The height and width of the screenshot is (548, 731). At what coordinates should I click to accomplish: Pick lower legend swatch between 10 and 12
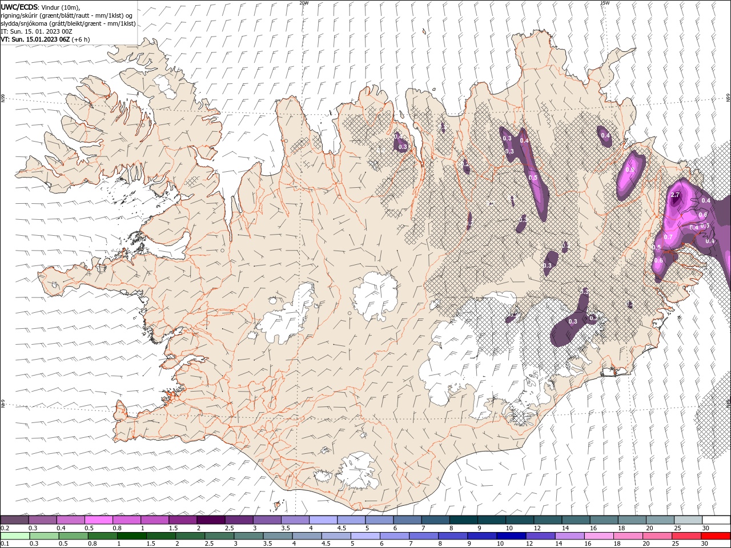[x=511, y=536]
